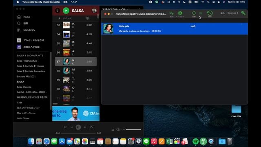Click the Nube gris album thumbnail in converter
Screen dimensions: 261x147
click(108, 29)
